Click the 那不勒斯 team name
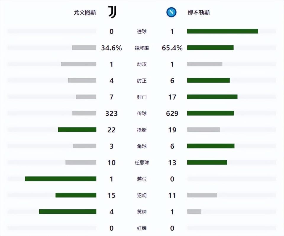284x236 pixels. [x=199, y=13]
